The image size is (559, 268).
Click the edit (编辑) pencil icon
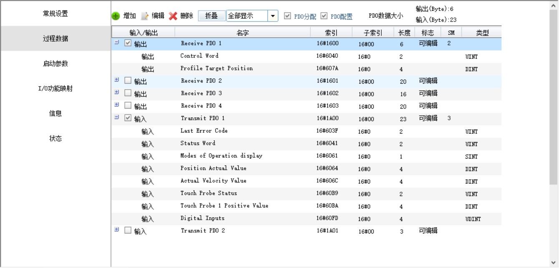pos(145,16)
